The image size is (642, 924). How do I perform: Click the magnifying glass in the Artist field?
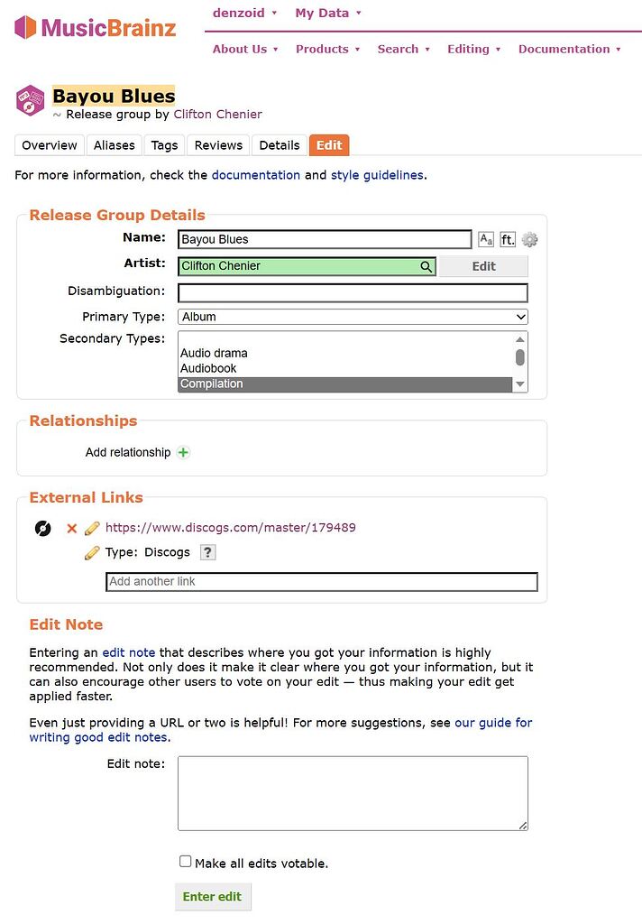point(426,266)
